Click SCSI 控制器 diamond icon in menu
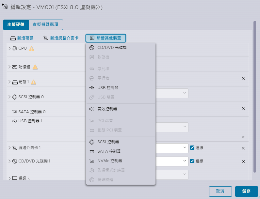 92,142
